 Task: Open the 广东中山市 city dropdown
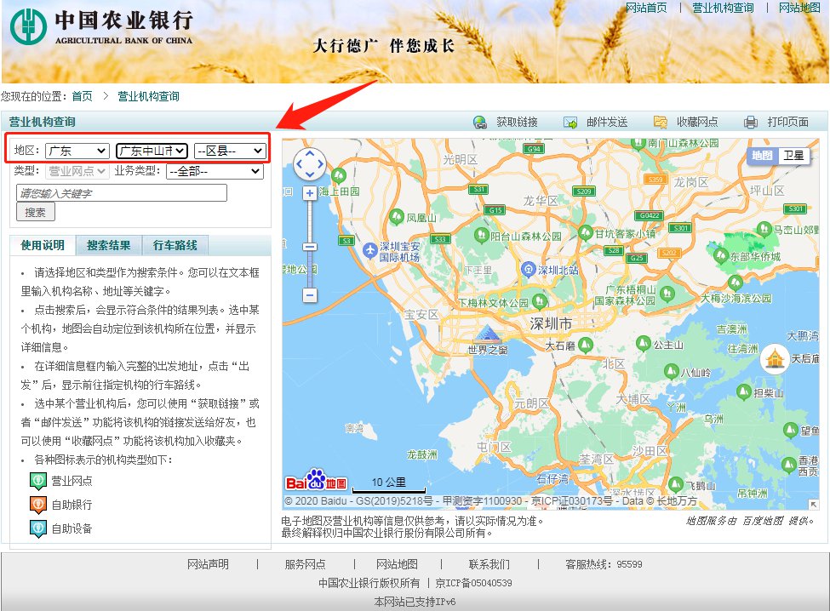[x=152, y=151]
